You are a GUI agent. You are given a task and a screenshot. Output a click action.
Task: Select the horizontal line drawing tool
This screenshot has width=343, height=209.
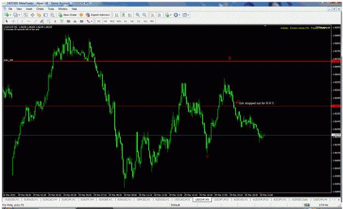tap(29, 21)
